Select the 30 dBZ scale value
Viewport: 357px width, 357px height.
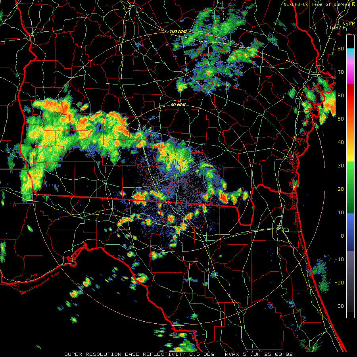[x=341, y=166]
